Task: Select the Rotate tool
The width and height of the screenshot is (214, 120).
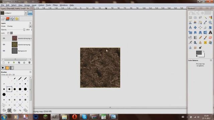Action: pyautogui.click(x=210, y=27)
